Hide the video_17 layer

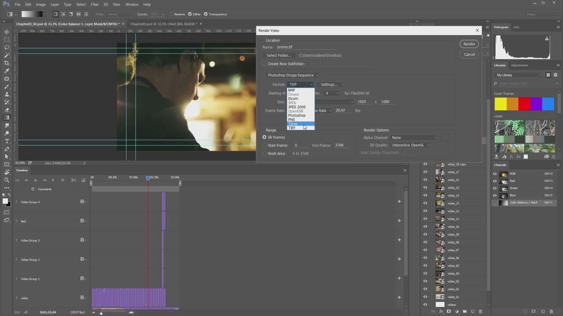click(x=425, y=172)
